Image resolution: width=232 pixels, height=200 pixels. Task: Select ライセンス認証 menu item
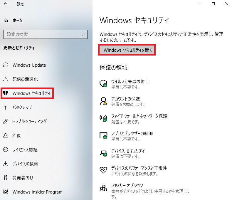pyautogui.click(x=25, y=149)
